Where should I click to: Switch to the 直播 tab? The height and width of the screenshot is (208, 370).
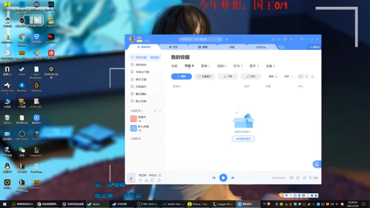click(x=203, y=47)
